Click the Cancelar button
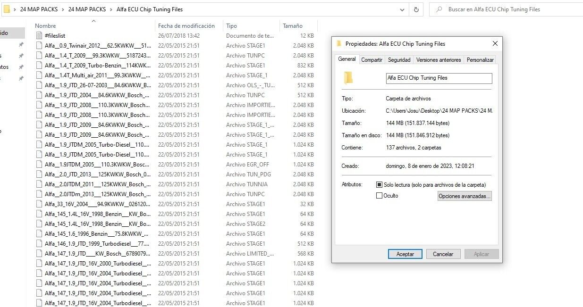 click(x=443, y=254)
